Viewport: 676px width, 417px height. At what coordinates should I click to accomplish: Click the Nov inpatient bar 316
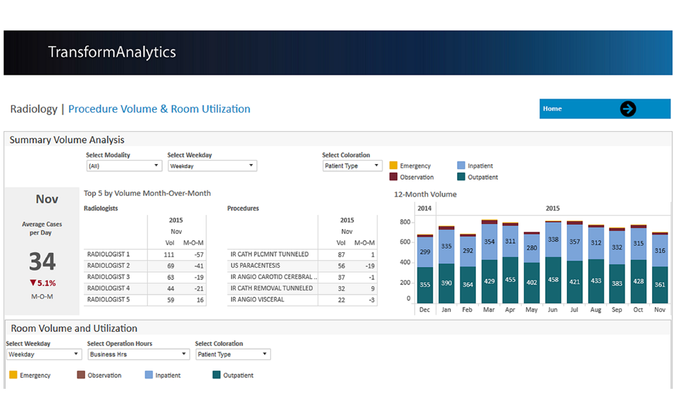point(660,251)
